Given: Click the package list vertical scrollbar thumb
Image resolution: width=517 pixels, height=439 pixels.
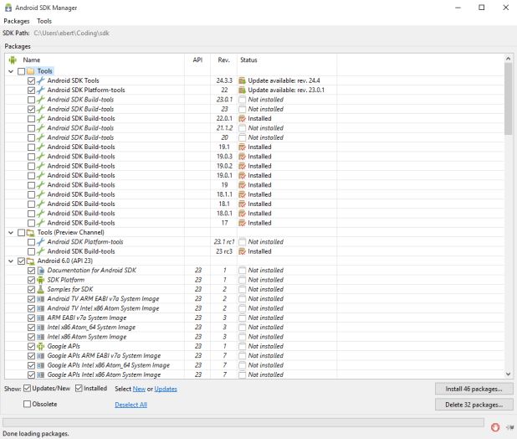Looking at the screenshot, I should pos(508,99).
